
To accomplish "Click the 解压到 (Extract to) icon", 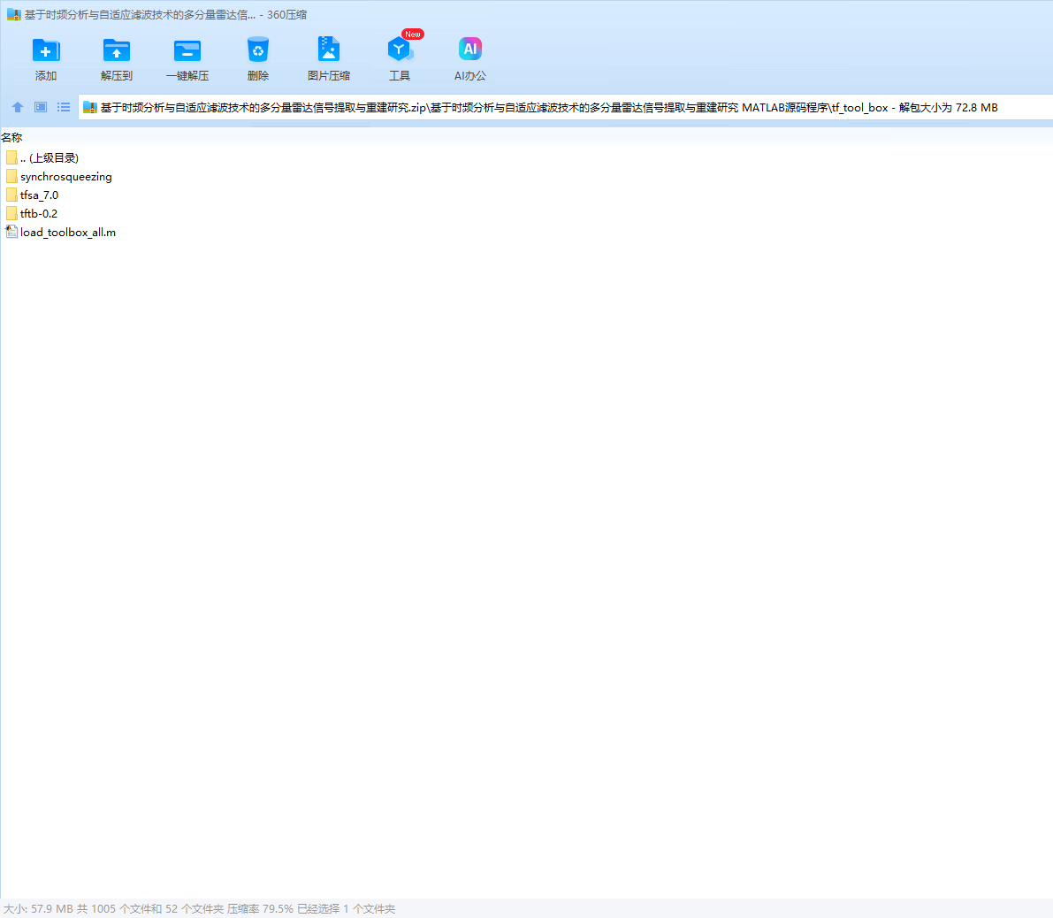I will tap(116, 50).
